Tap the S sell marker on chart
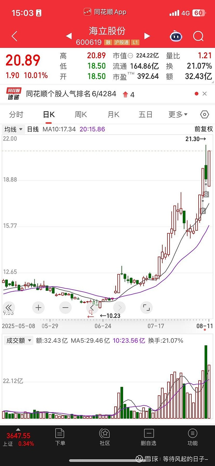 pos(206,194)
